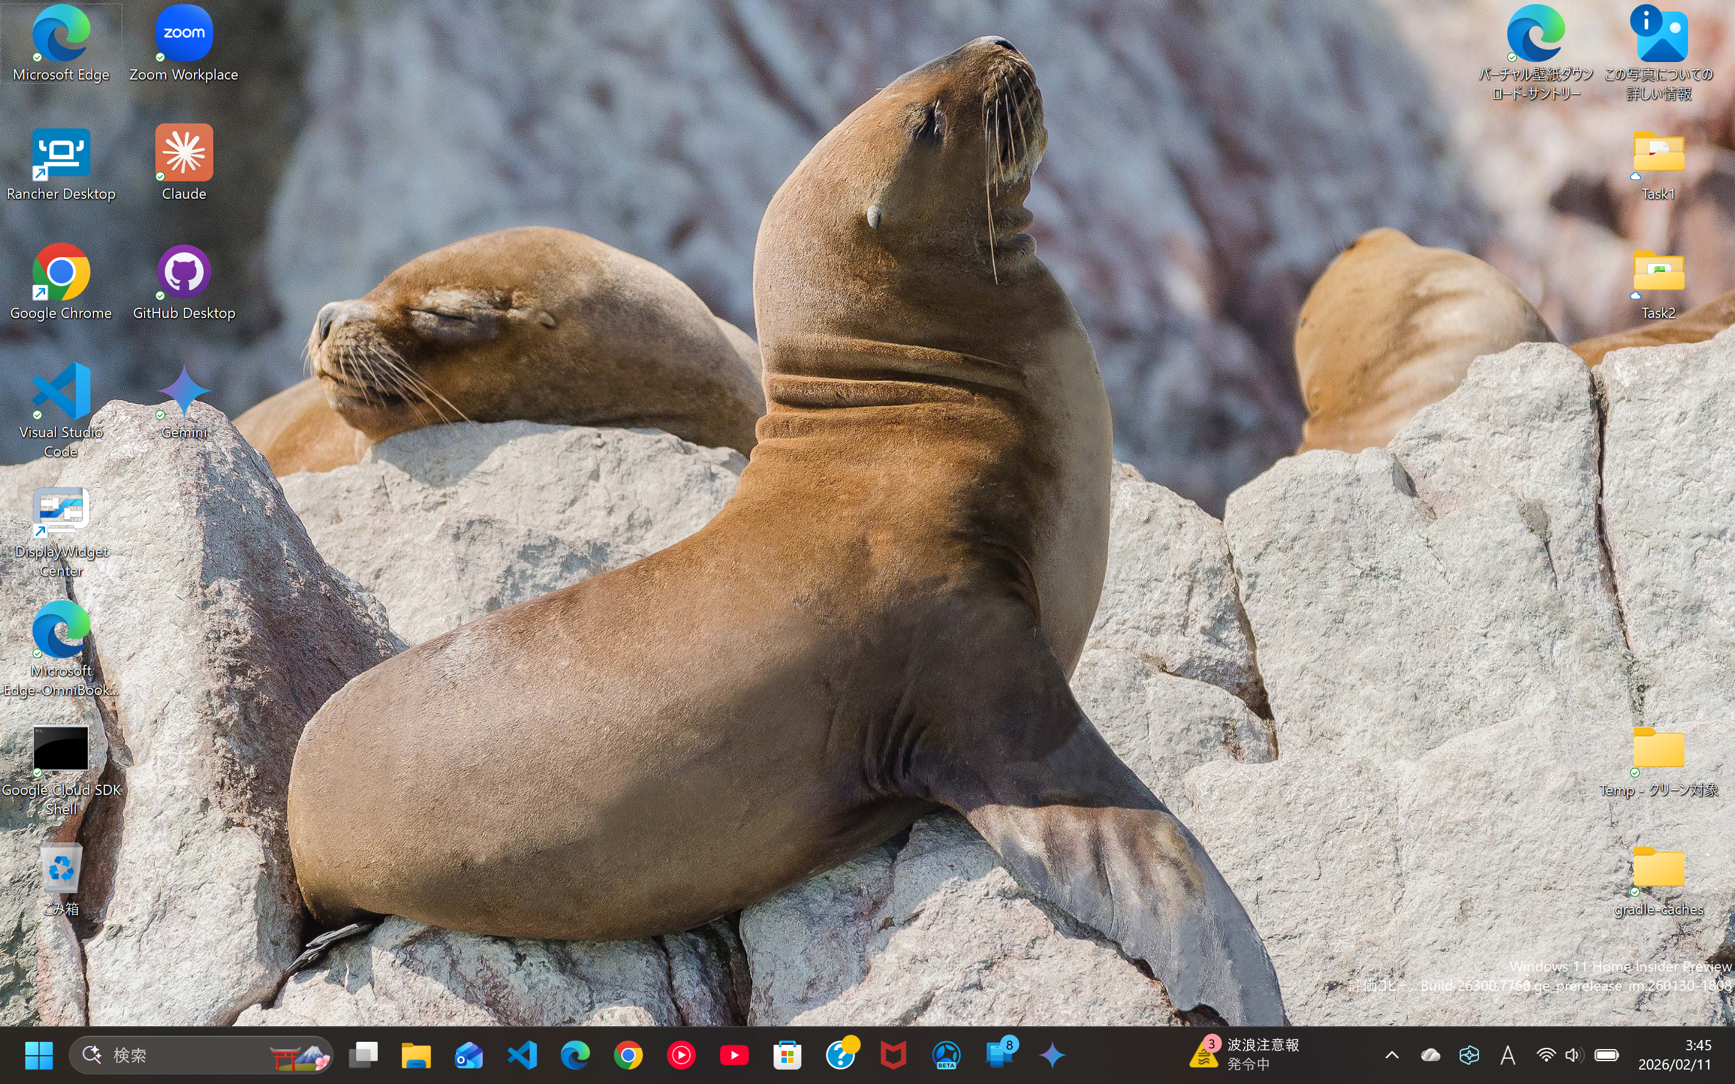The width and height of the screenshot is (1735, 1084).
Task: Toggle the IME input mode indicator A
Action: click(1508, 1054)
